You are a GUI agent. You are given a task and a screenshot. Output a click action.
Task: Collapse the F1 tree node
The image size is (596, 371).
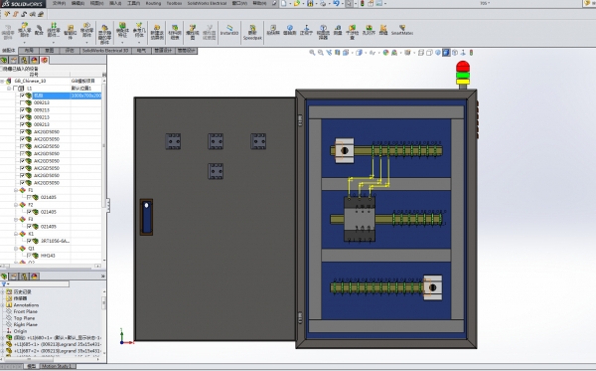[x=16, y=190]
